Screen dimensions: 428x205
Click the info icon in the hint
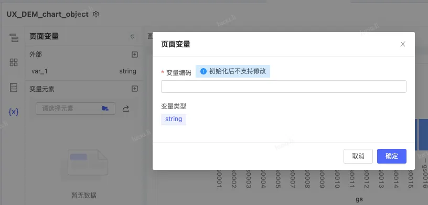pyautogui.click(x=204, y=71)
